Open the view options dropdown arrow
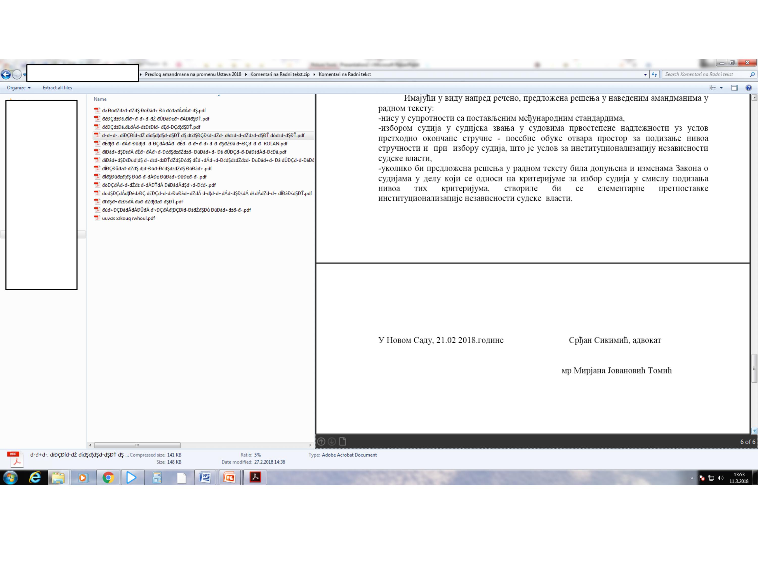 point(721,88)
